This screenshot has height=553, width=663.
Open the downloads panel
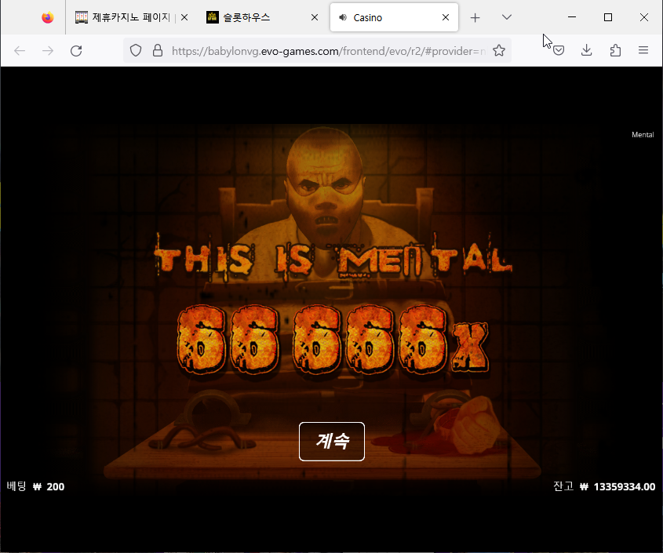pyautogui.click(x=586, y=50)
